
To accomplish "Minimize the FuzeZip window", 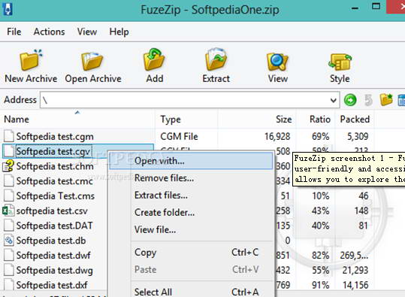I will [355, 8].
